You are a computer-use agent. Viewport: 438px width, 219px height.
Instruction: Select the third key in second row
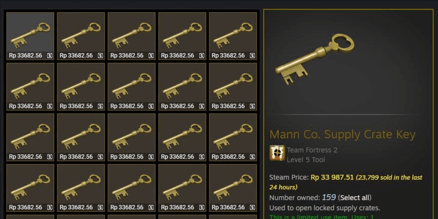(132, 87)
